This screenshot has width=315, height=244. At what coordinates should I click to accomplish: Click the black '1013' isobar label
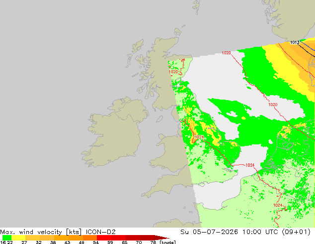tap(295, 42)
